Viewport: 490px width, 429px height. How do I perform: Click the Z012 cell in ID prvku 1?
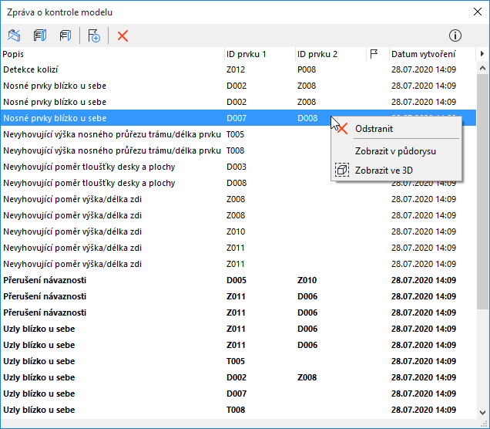click(236, 69)
